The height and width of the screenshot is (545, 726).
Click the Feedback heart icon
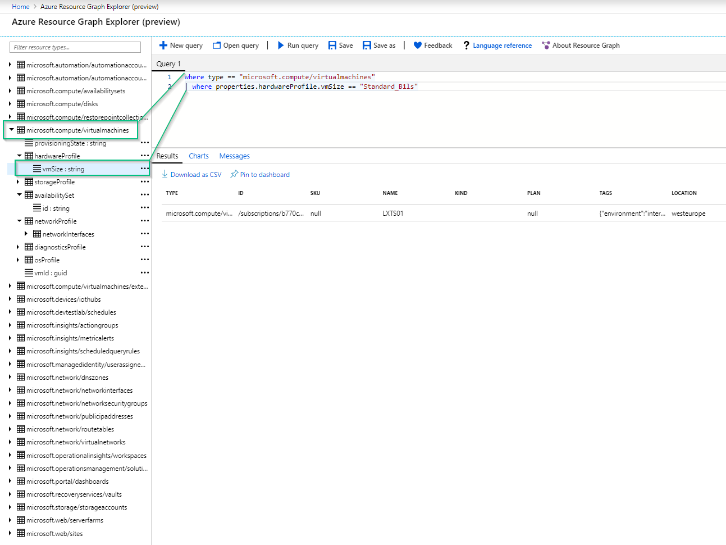(x=418, y=46)
